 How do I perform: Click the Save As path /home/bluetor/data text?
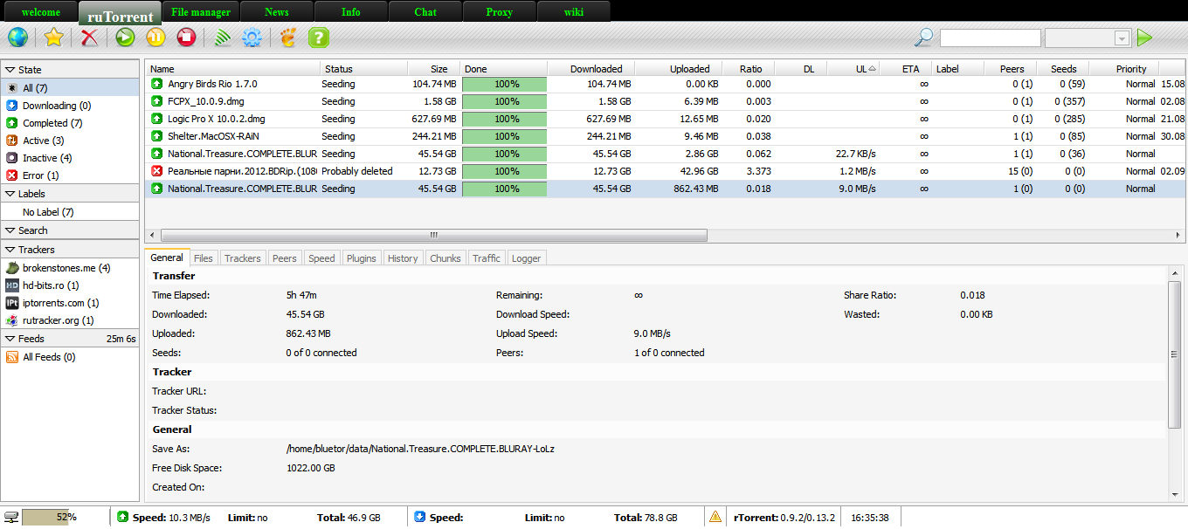click(420, 449)
